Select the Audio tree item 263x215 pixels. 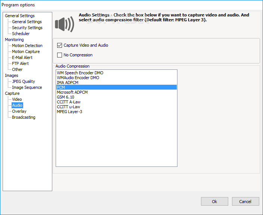[x=17, y=105]
